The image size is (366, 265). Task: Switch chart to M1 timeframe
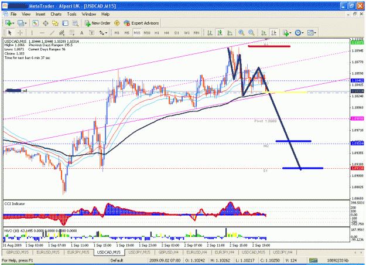pyautogui.click(x=117, y=33)
